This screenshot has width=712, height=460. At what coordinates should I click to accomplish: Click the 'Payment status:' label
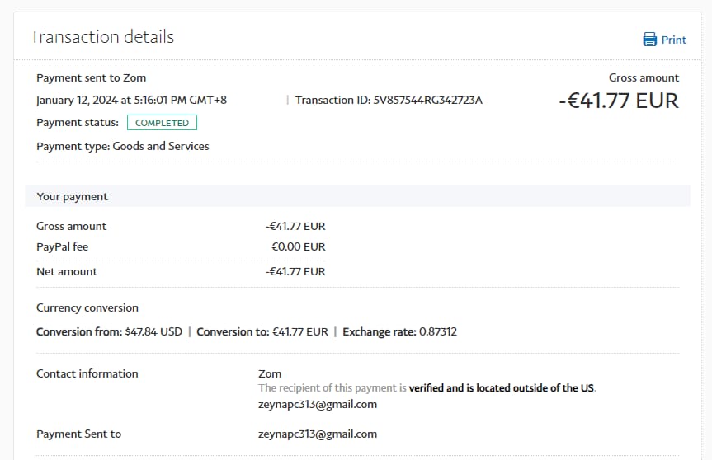[78, 123]
